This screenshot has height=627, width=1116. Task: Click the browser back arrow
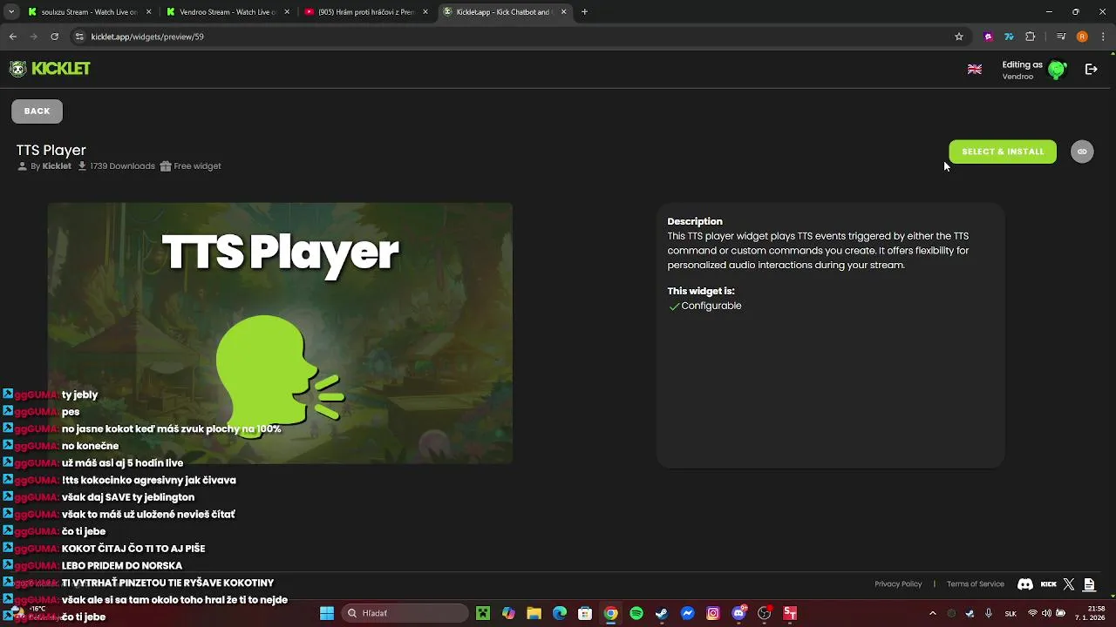(13, 37)
